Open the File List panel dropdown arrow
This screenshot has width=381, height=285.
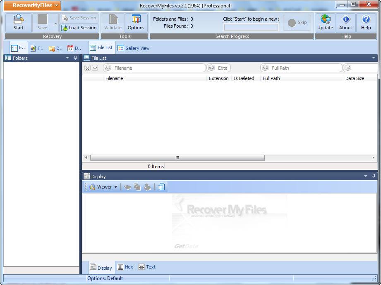click(x=374, y=58)
